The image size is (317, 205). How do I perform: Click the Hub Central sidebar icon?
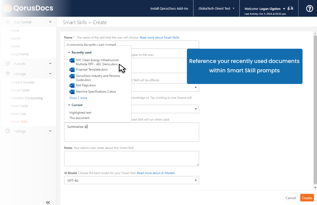8,22
